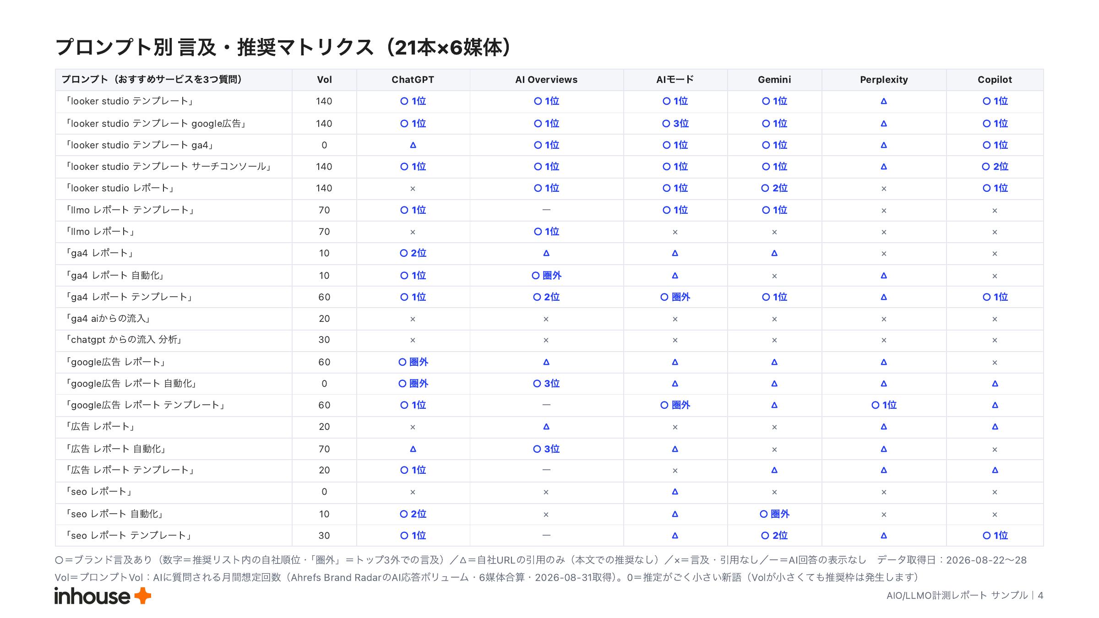Select the ChatGPT column header

[413, 80]
